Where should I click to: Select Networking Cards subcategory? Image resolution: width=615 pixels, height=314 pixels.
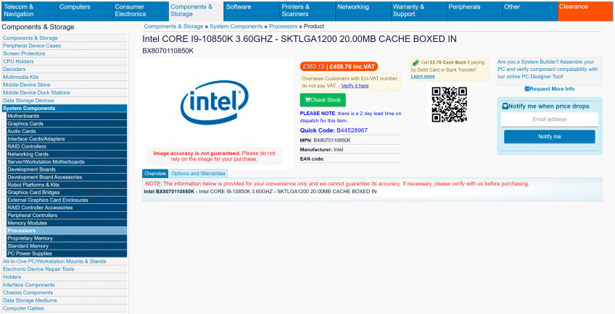point(67,154)
